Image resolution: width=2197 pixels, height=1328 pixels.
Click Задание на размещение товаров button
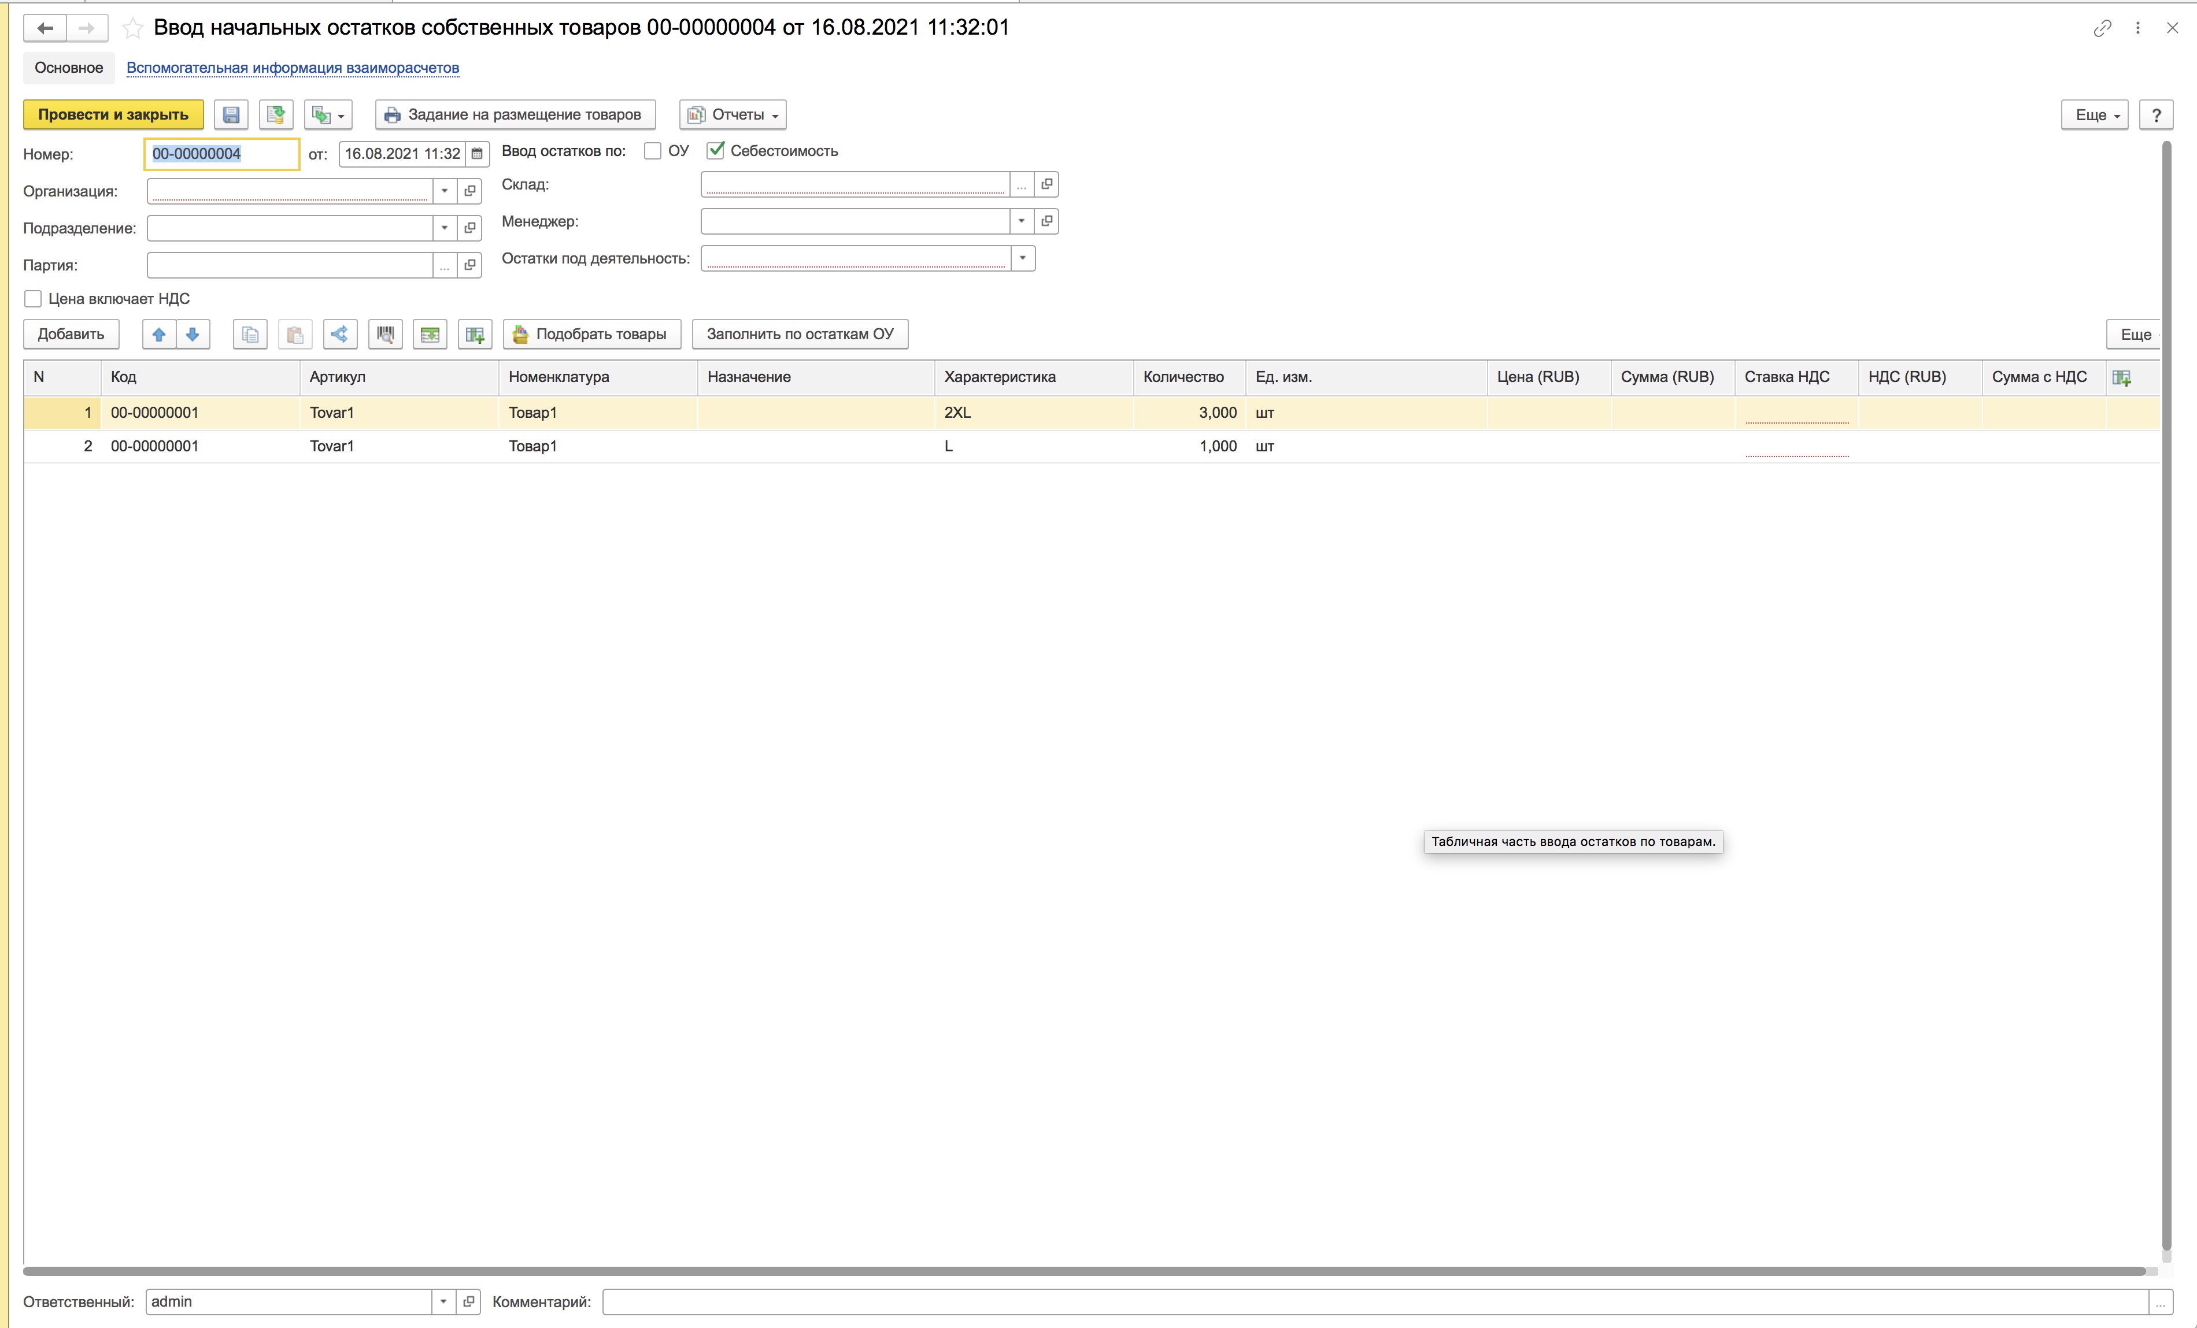tap(515, 114)
